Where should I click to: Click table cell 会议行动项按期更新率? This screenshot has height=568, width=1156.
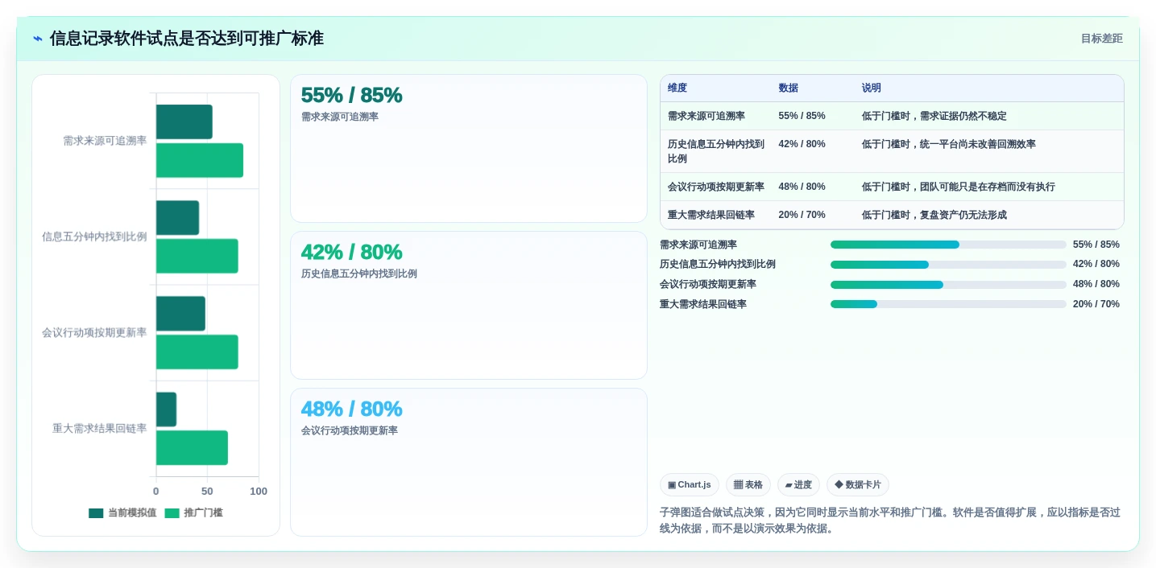point(716,187)
